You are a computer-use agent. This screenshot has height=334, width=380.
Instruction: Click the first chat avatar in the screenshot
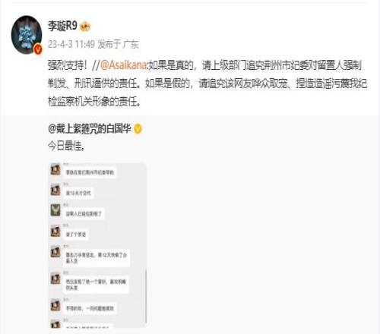(55, 169)
